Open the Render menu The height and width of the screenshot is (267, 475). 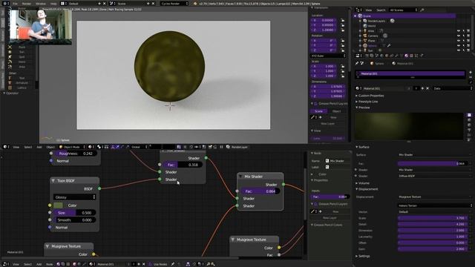tap(27, 3)
